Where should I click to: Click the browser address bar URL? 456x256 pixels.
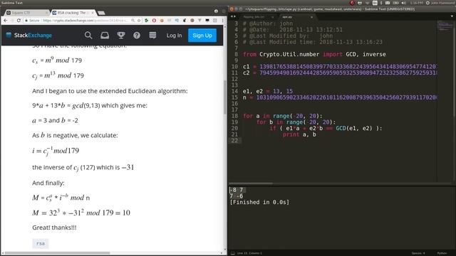85,21
